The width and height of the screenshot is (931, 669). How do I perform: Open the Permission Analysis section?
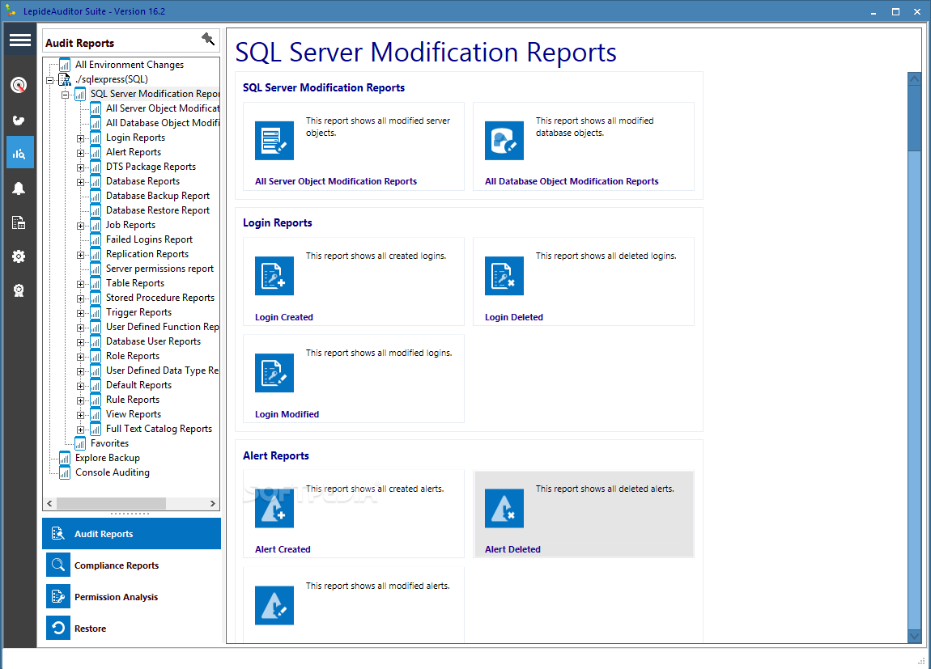131,597
